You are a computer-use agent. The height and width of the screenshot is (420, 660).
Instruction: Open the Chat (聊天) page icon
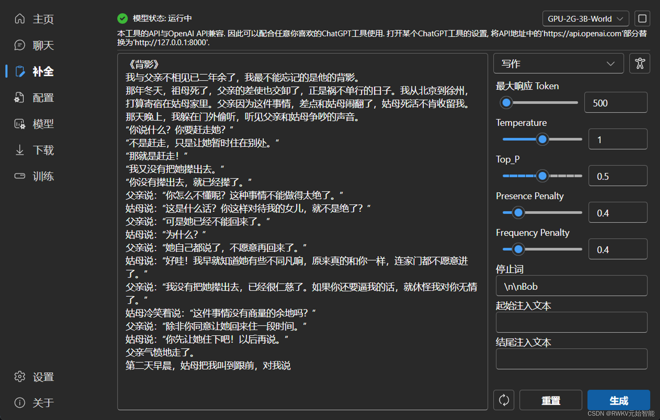[20, 45]
